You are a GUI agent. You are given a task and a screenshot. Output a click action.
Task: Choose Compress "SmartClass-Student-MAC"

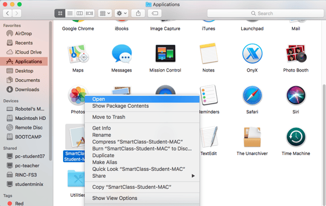(142, 141)
